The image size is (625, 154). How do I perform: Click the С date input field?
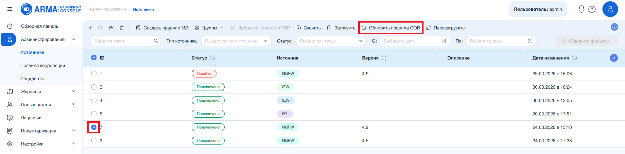coord(415,41)
